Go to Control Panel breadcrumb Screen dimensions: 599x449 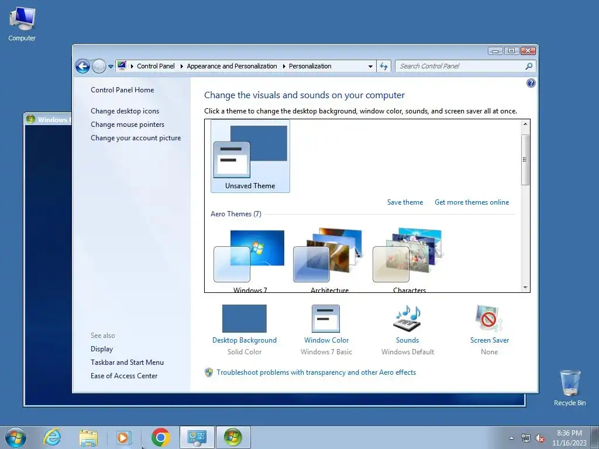click(156, 66)
